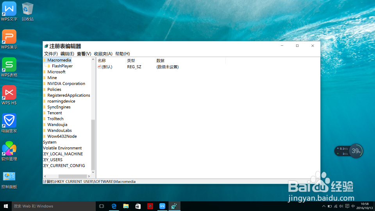Click tree pane scroll left arrow
Viewport: 375px width, 211px height.
(x=45, y=176)
